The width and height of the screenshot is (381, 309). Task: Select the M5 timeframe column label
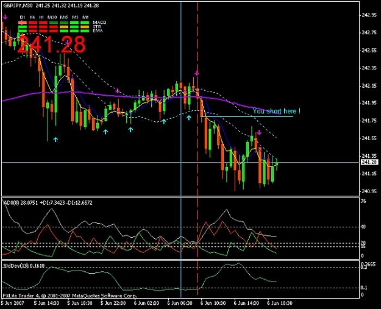point(75,17)
